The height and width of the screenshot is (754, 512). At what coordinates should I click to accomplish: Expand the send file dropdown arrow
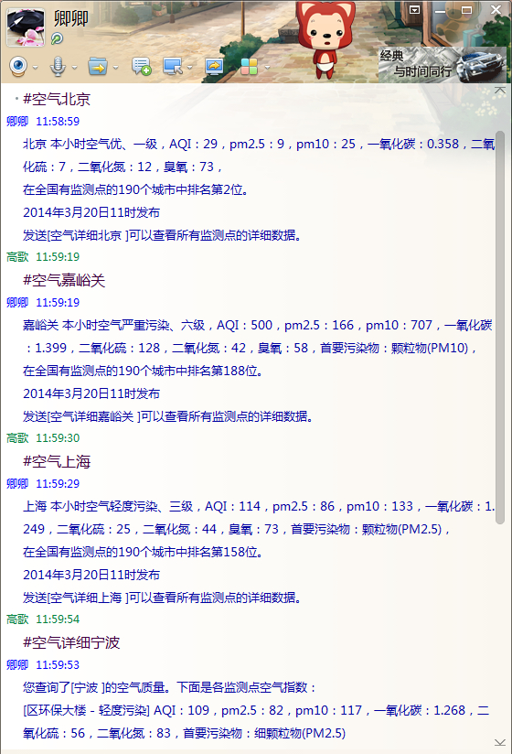116,68
